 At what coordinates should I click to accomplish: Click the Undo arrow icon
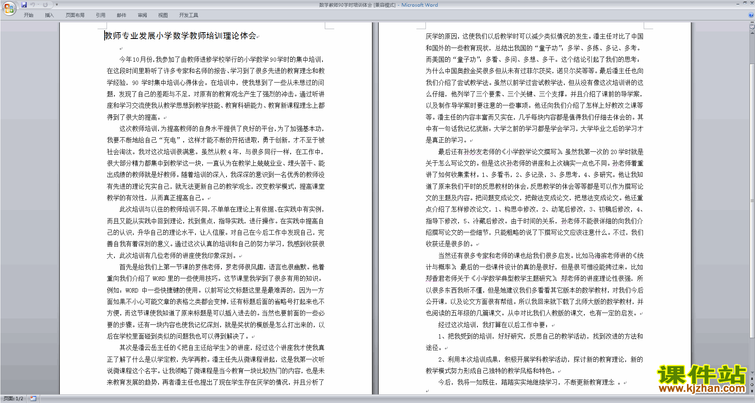[33, 5]
